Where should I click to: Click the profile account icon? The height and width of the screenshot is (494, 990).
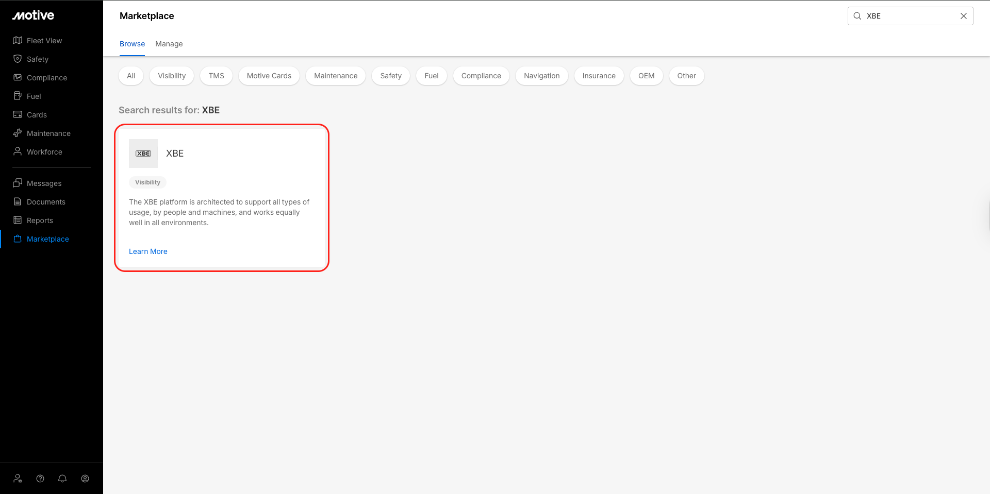pos(85,479)
